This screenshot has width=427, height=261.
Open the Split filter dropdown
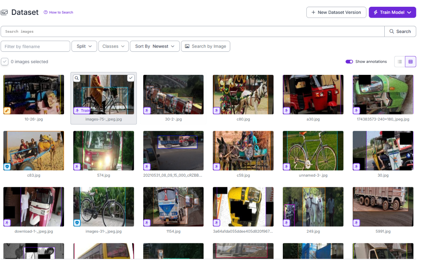84,46
